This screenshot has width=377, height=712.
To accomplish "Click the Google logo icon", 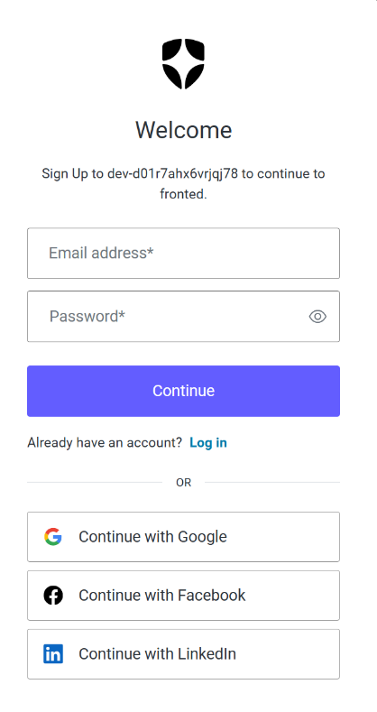I will coord(53,537).
